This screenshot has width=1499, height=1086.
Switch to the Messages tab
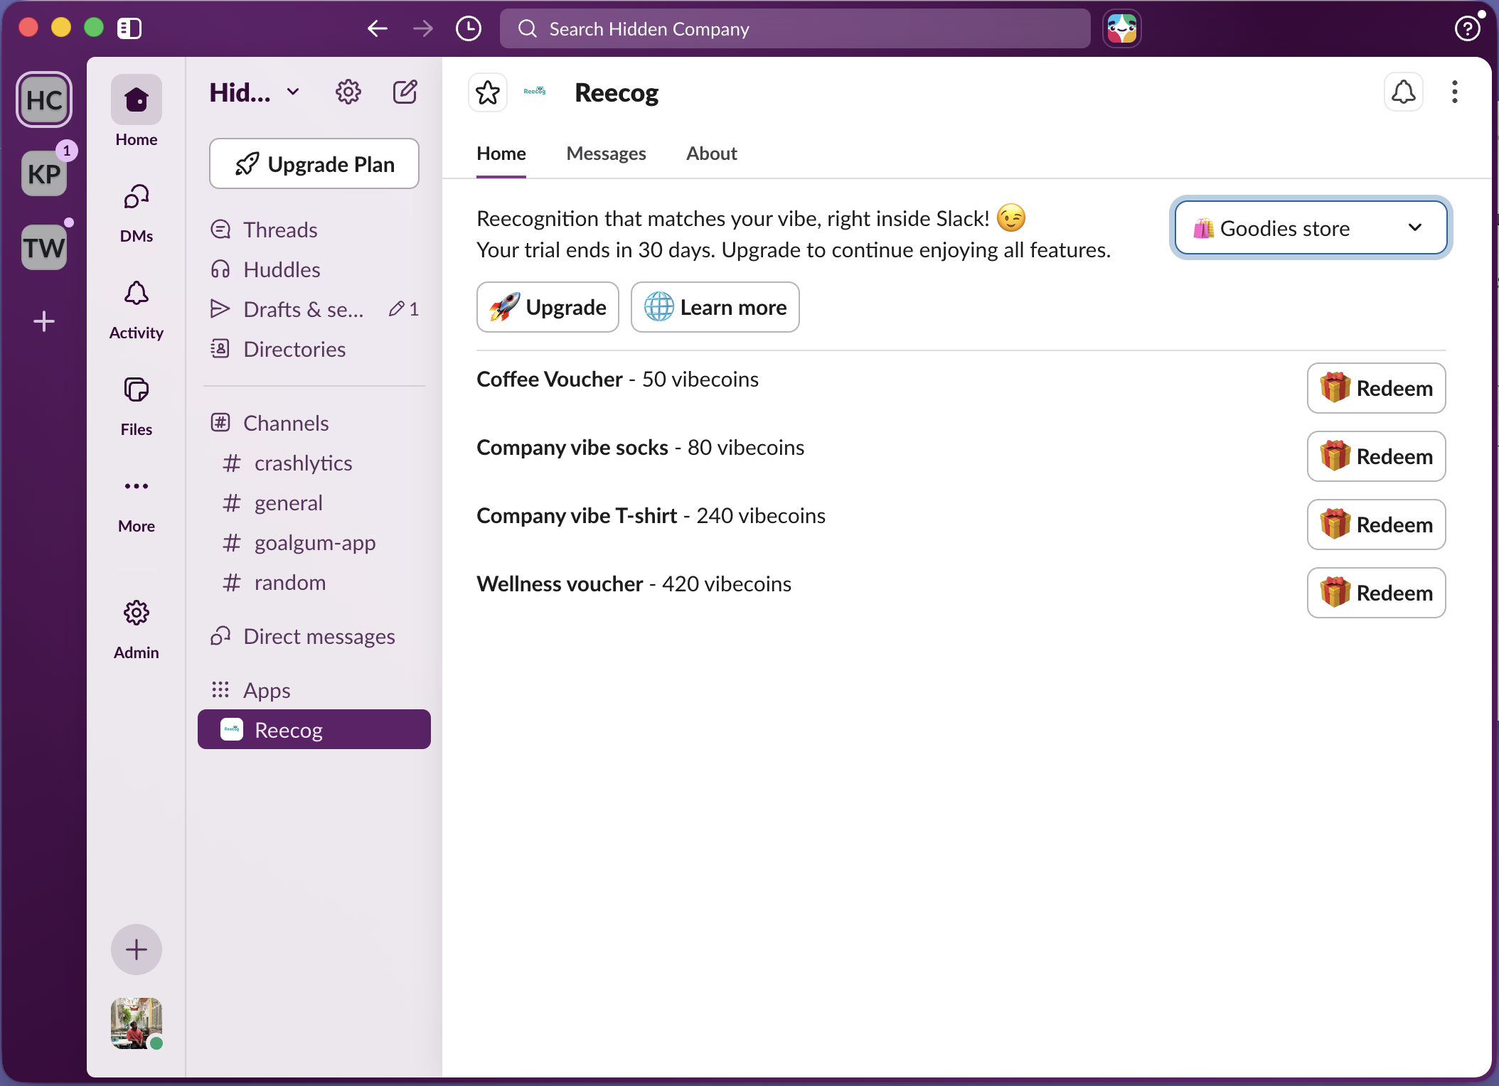(607, 154)
